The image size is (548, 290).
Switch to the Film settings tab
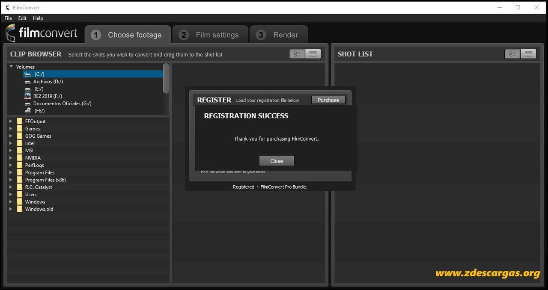210,35
